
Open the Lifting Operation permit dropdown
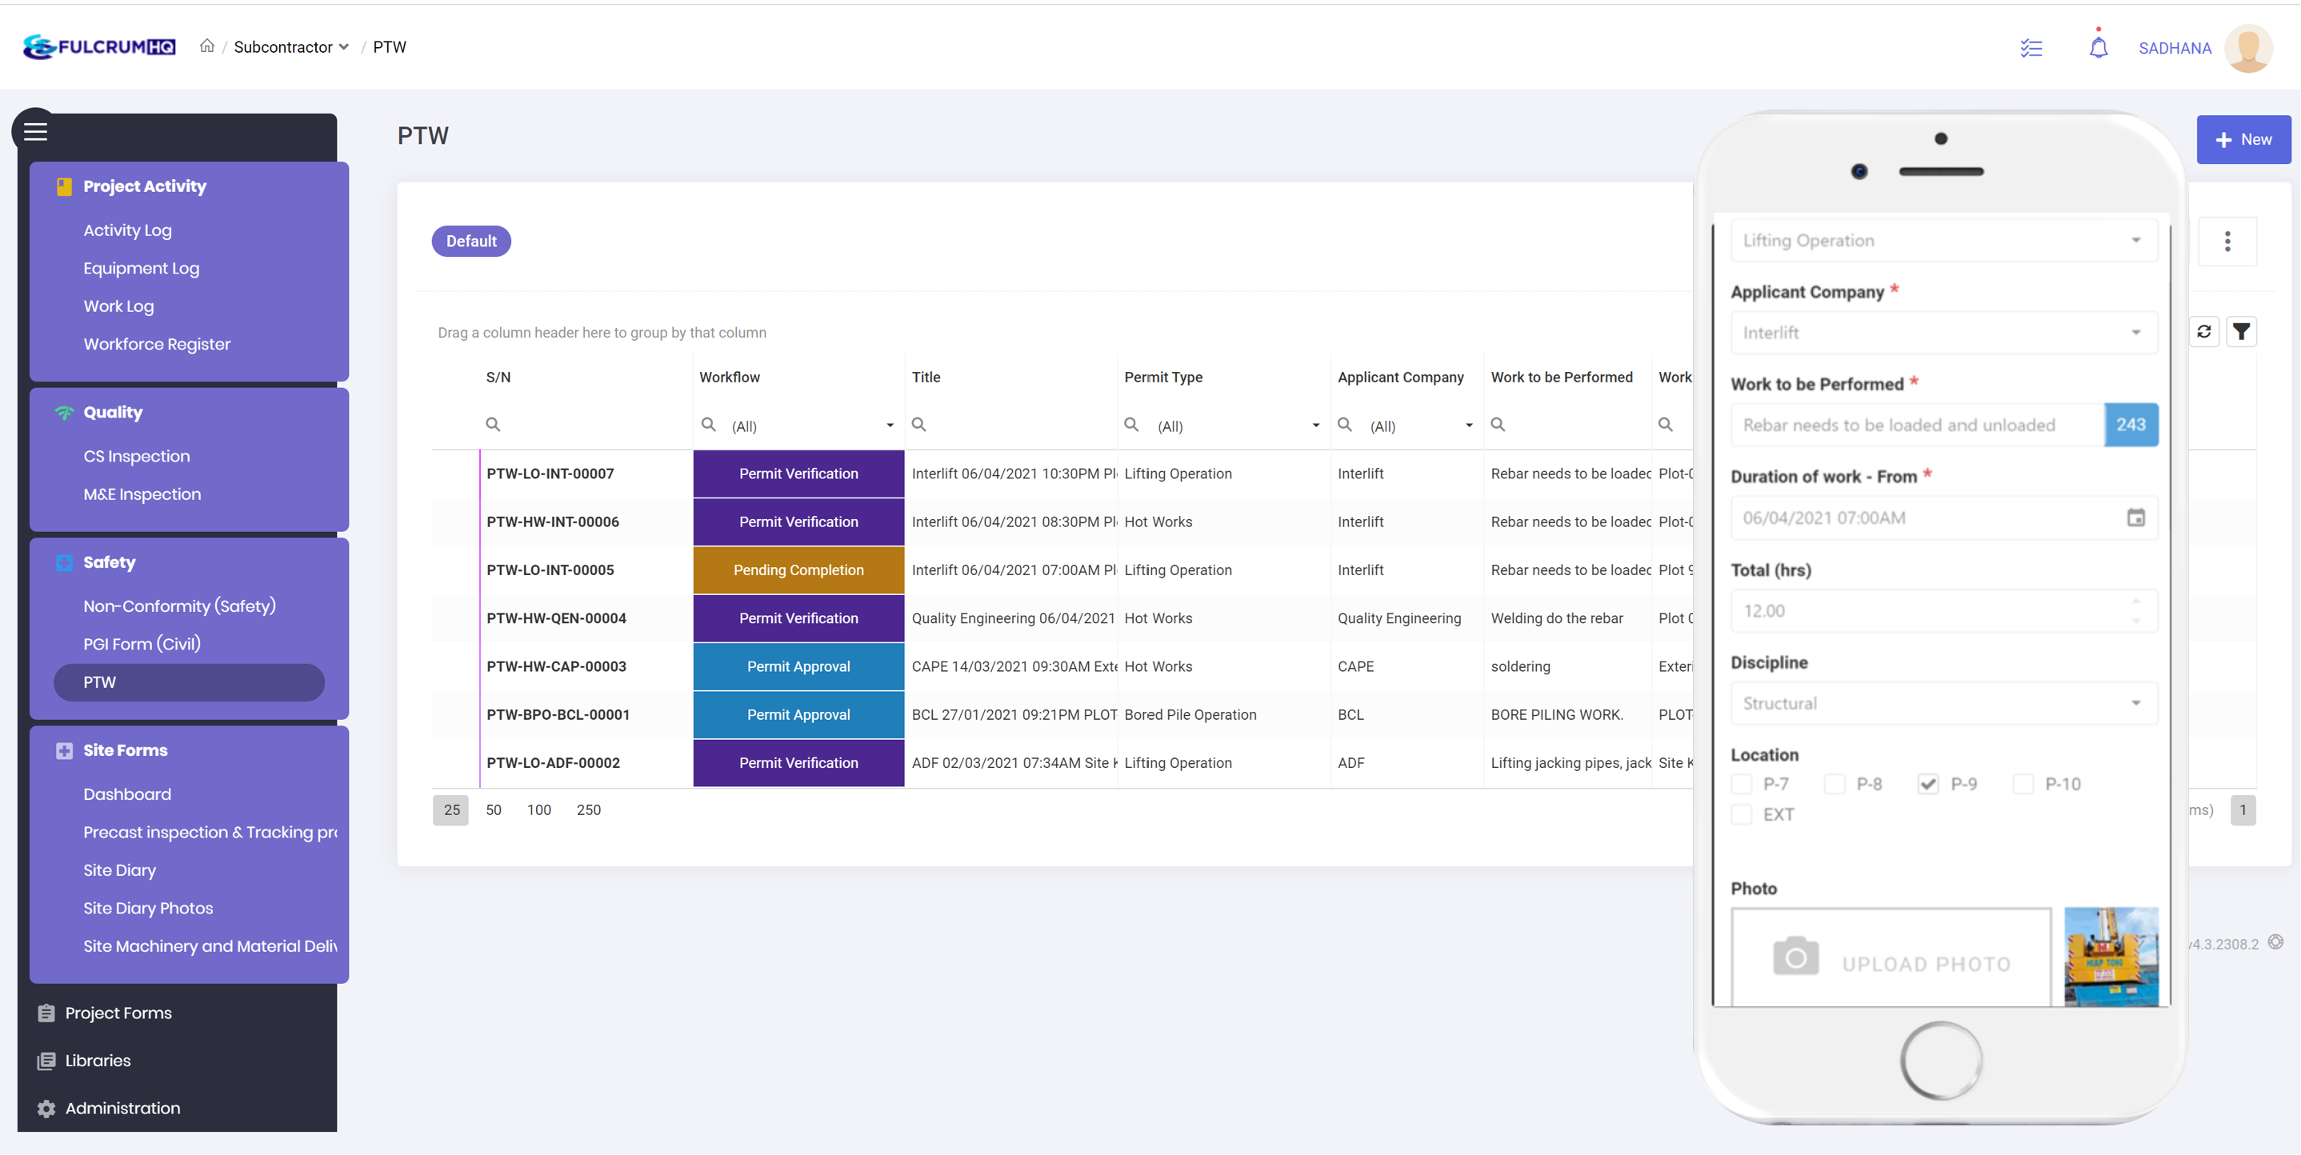pos(1943,240)
